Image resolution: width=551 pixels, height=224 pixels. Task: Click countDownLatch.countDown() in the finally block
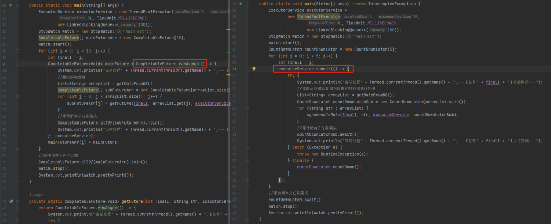(x=329, y=167)
